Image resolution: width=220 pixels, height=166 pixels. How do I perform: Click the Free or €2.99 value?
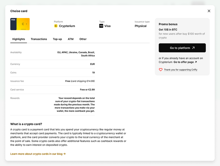point(87,90)
